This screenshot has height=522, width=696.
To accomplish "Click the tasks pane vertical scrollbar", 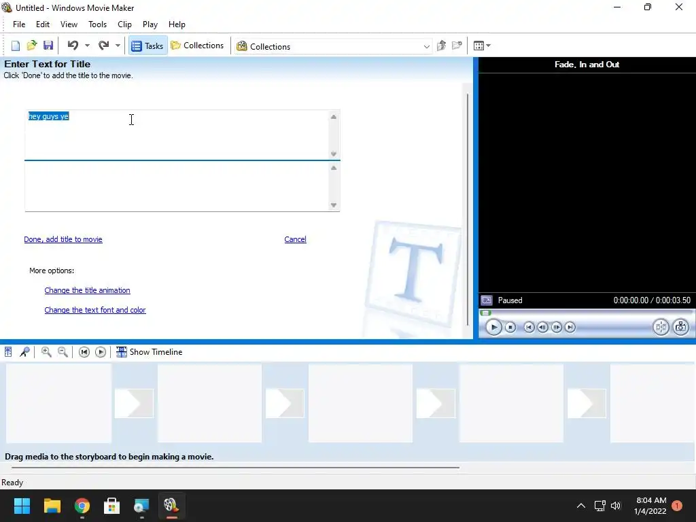I will [468, 209].
